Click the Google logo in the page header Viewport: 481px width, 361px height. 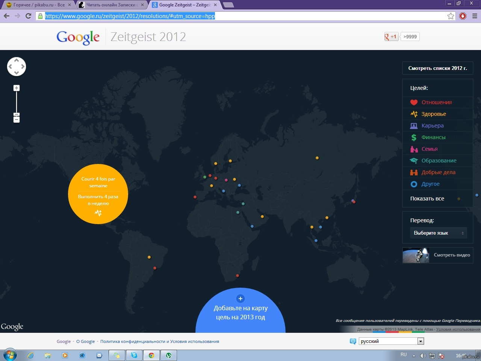78,37
